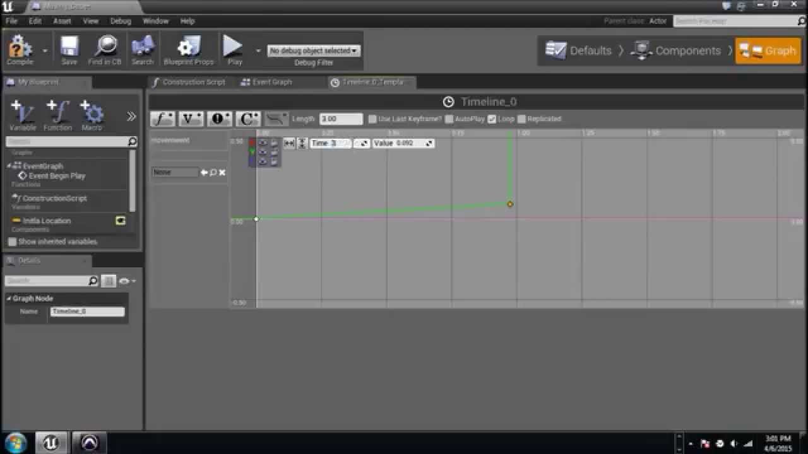Add a new Function
The height and width of the screenshot is (454, 808).
tap(57, 115)
